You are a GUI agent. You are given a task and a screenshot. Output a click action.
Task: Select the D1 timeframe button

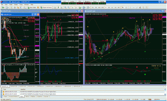112,7
